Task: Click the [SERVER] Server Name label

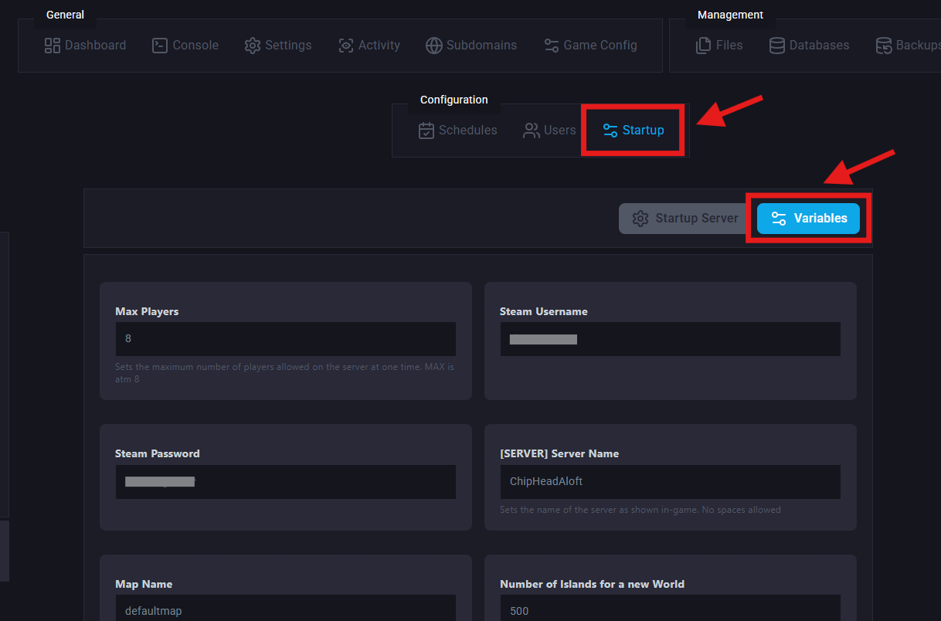Action: pos(559,453)
